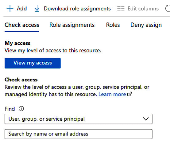Image resolution: width=170 pixels, height=145 pixels.
Task: Click the View my access button
Action: (33, 63)
